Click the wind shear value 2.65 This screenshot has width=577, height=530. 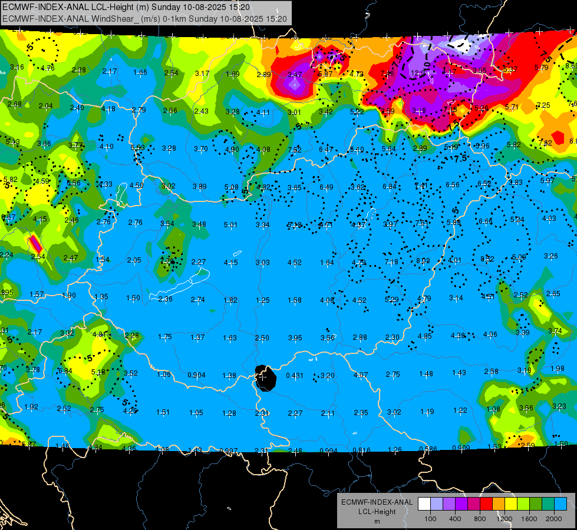click(553, 294)
